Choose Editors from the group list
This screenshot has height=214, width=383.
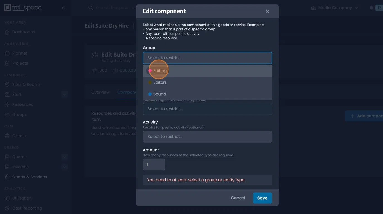point(160,82)
